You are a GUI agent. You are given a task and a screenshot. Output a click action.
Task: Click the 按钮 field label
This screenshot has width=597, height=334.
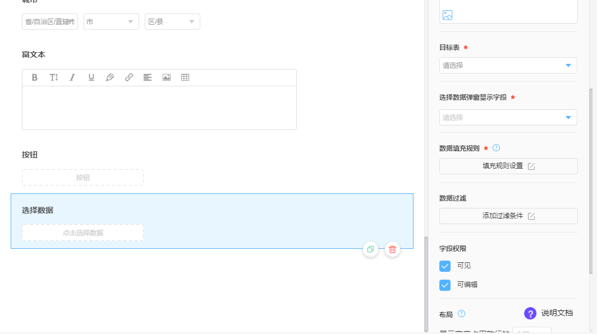coord(30,155)
